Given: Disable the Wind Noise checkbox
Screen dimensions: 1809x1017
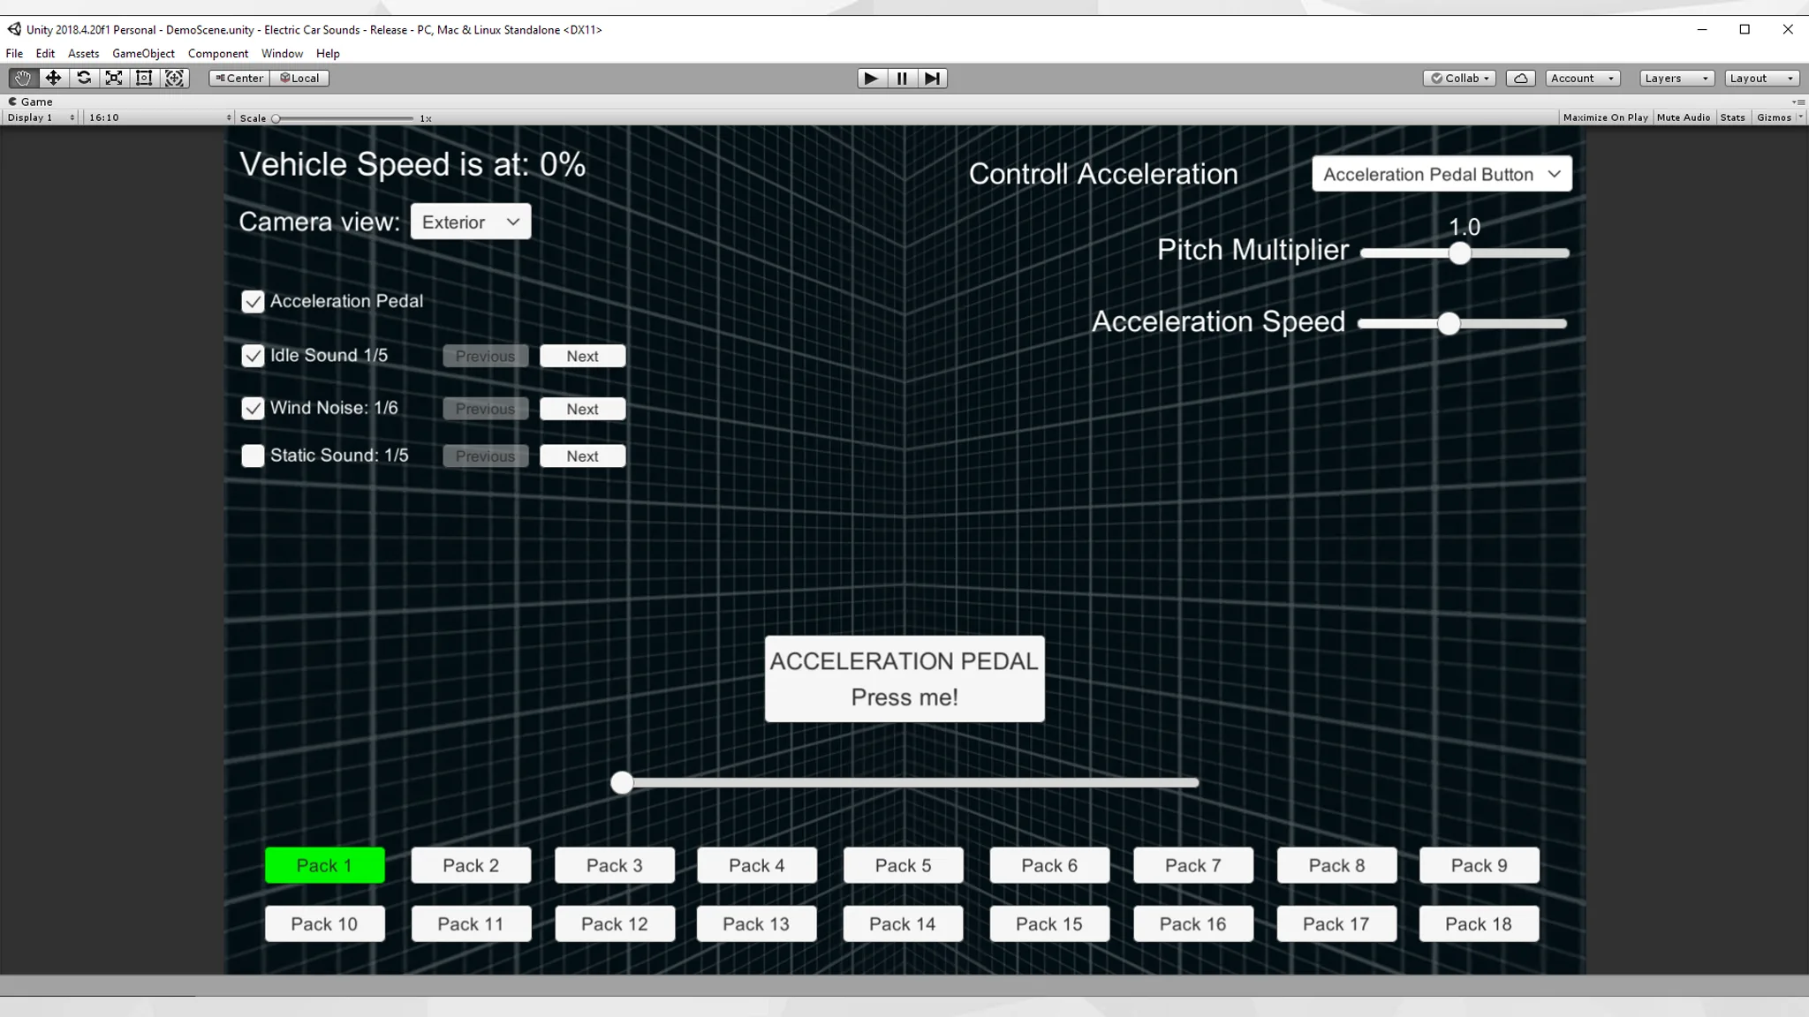Looking at the screenshot, I should 253,408.
